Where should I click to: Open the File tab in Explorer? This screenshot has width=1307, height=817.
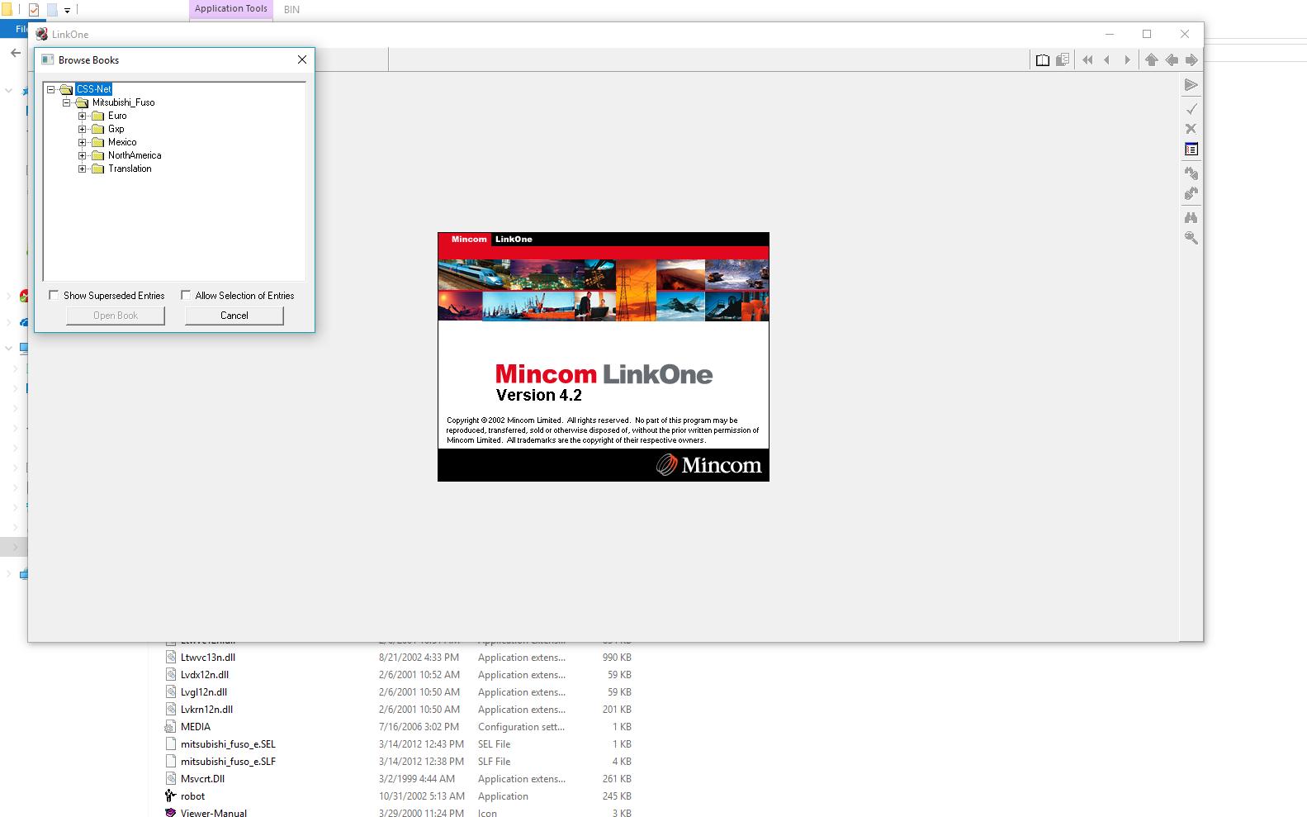tap(14, 29)
